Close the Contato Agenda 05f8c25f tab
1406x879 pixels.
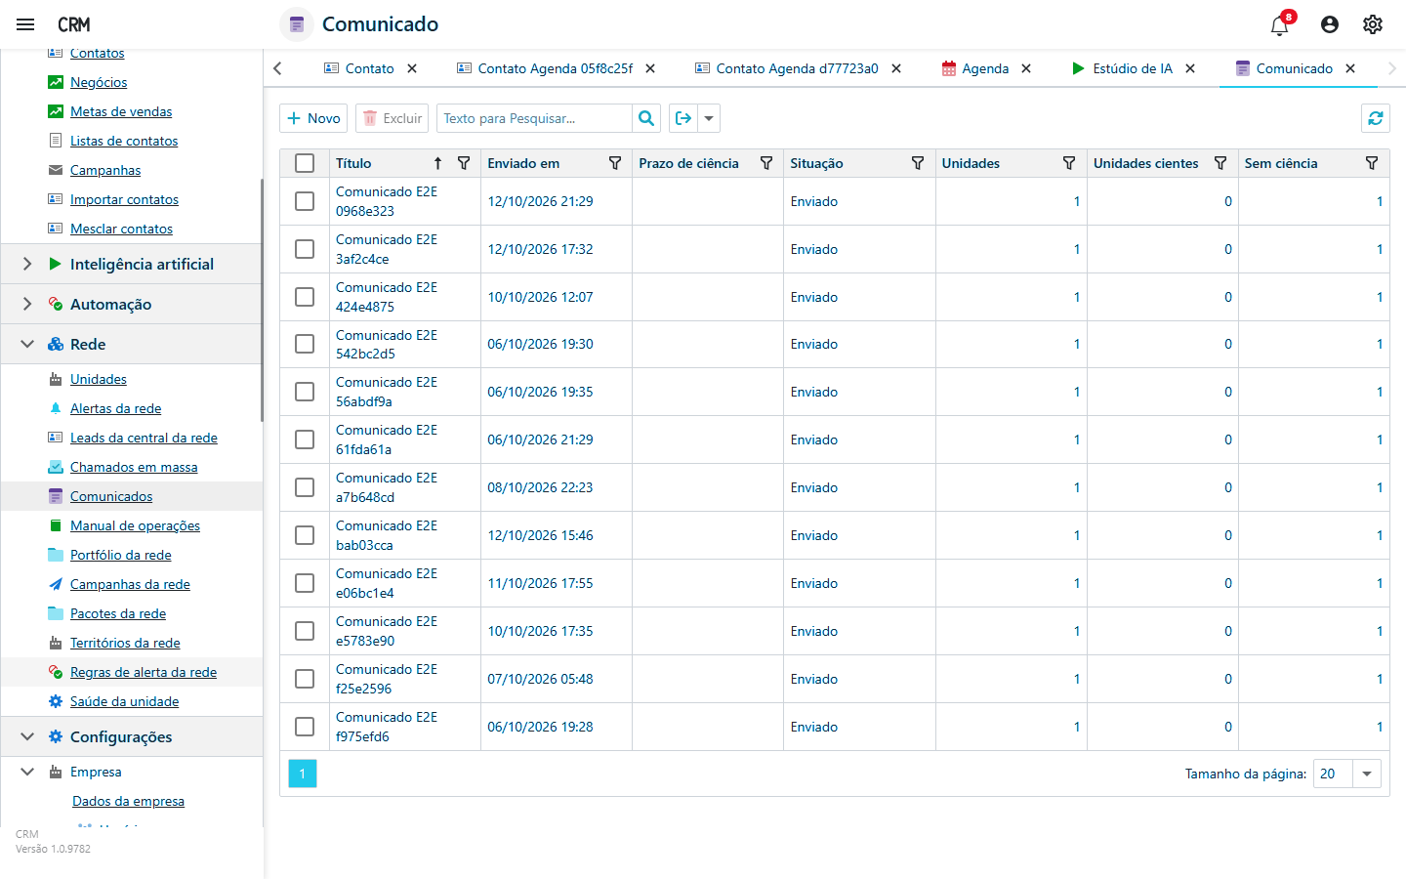point(650,68)
